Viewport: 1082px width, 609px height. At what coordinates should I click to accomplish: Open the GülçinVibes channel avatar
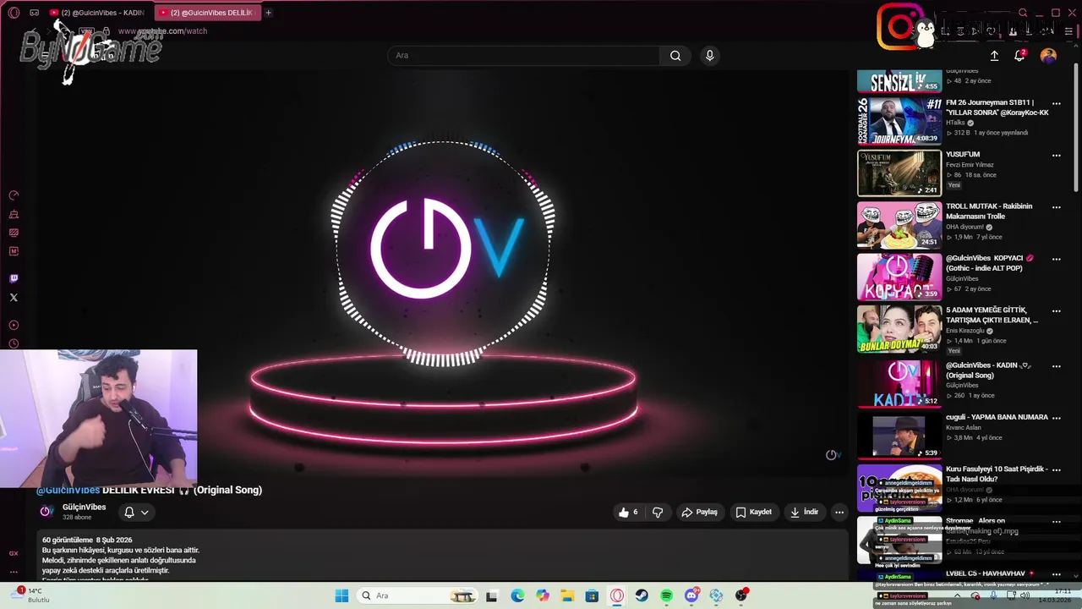(46, 511)
